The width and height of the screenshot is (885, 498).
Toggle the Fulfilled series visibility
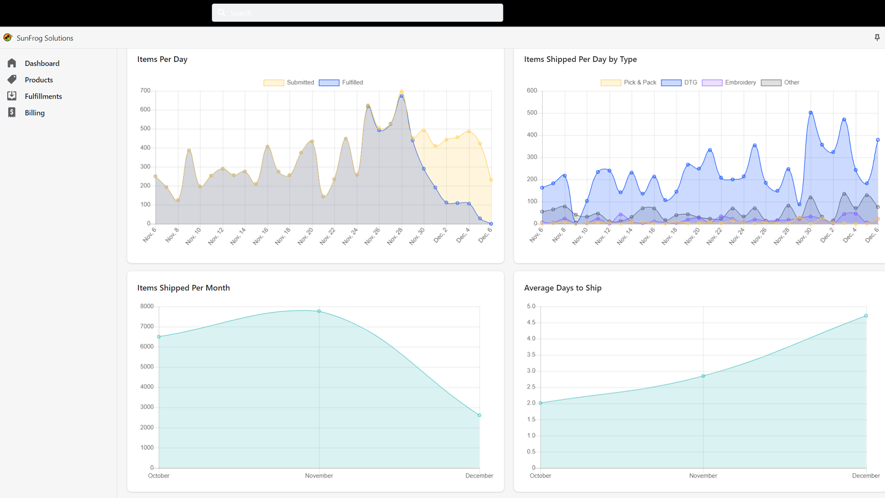(x=340, y=82)
